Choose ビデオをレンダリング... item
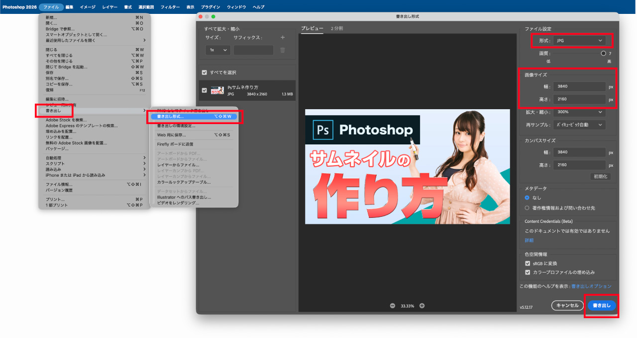 [194, 203]
